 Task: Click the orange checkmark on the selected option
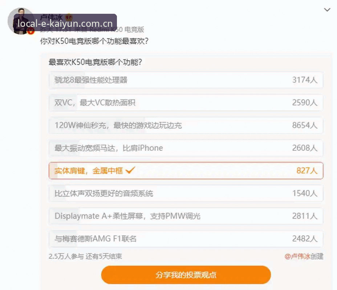pyautogui.click(x=130, y=170)
